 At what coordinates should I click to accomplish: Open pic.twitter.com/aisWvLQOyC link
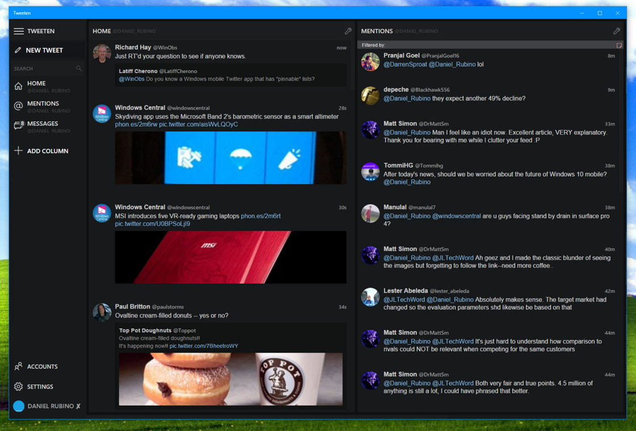[x=198, y=124]
